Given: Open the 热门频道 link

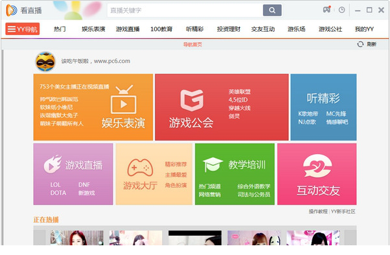Looking at the screenshot, I should pyautogui.click(x=209, y=186).
